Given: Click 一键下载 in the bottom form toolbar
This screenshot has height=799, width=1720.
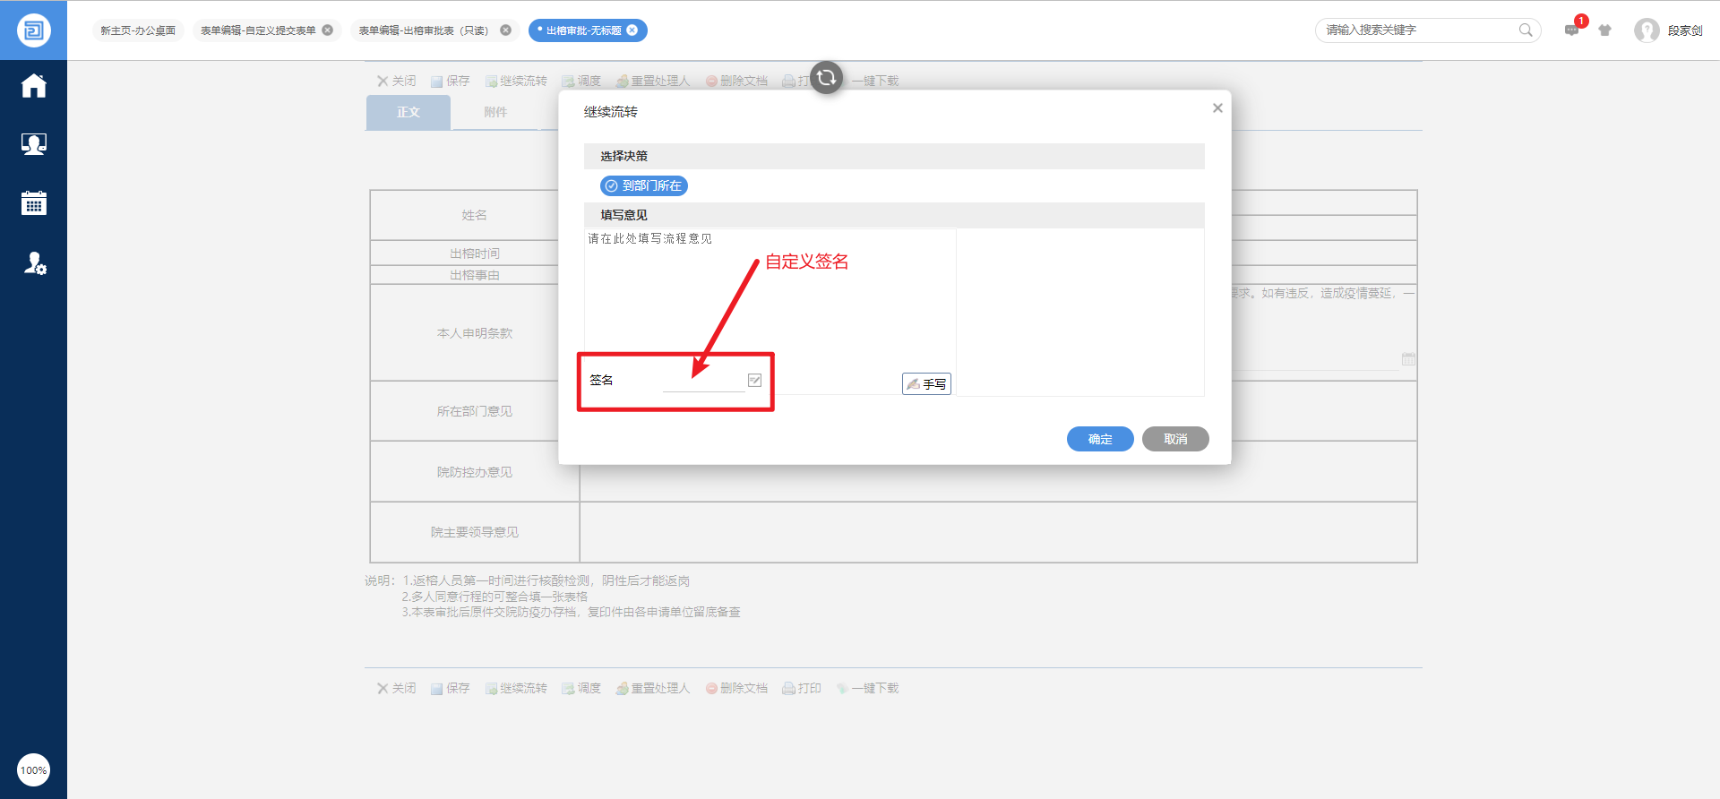Looking at the screenshot, I should (x=867, y=688).
